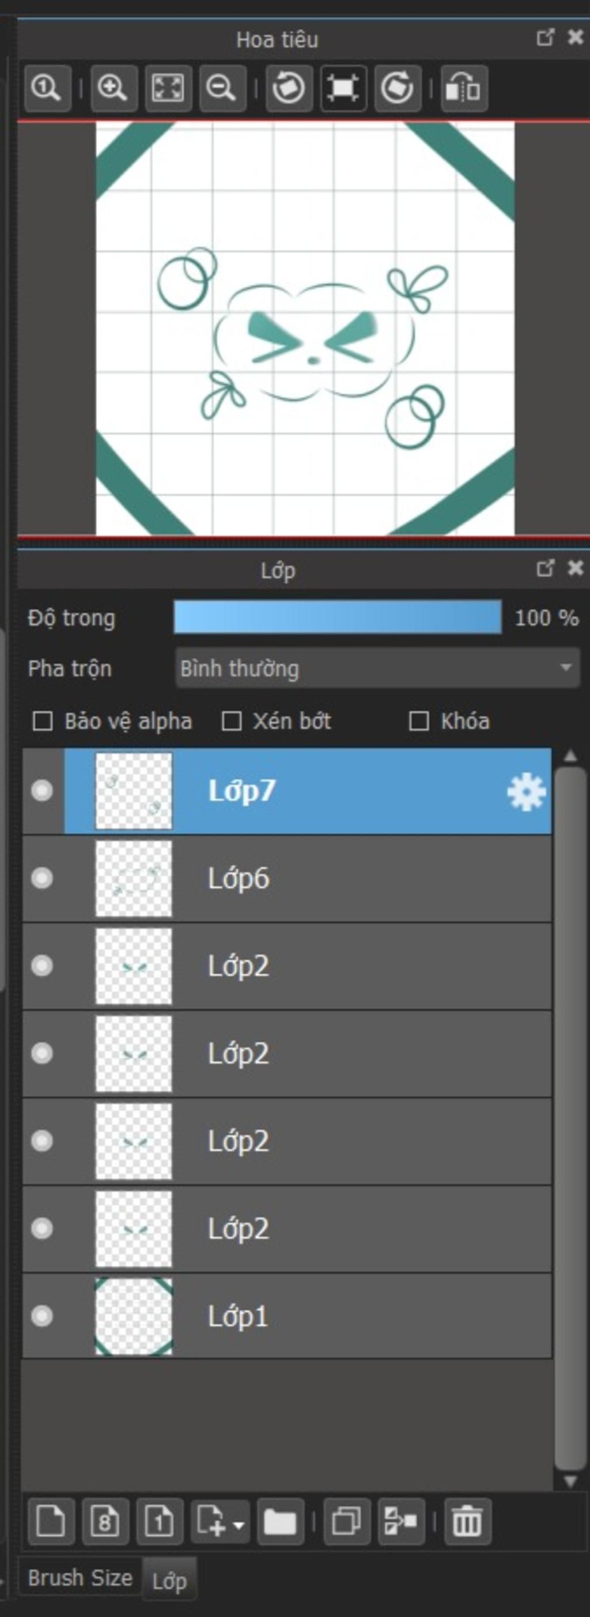Delete layer with the trash icon
590x1617 pixels.
[468, 1521]
